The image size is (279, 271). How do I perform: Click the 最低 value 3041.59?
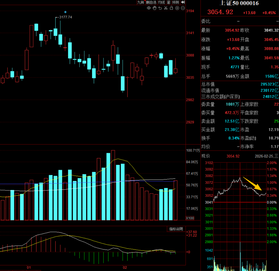[x=271, y=58]
